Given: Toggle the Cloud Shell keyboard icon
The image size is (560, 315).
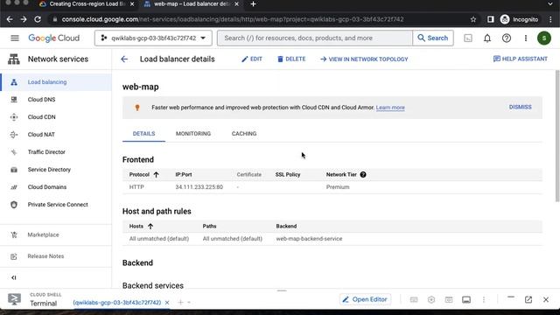Looking at the screenshot, I should coord(414,299).
